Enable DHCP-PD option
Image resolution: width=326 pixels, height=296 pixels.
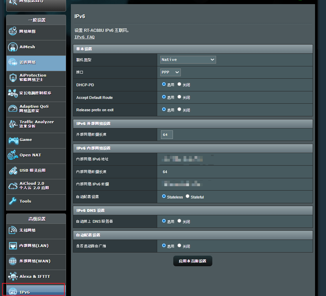pyautogui.click(x=164, y=84)
